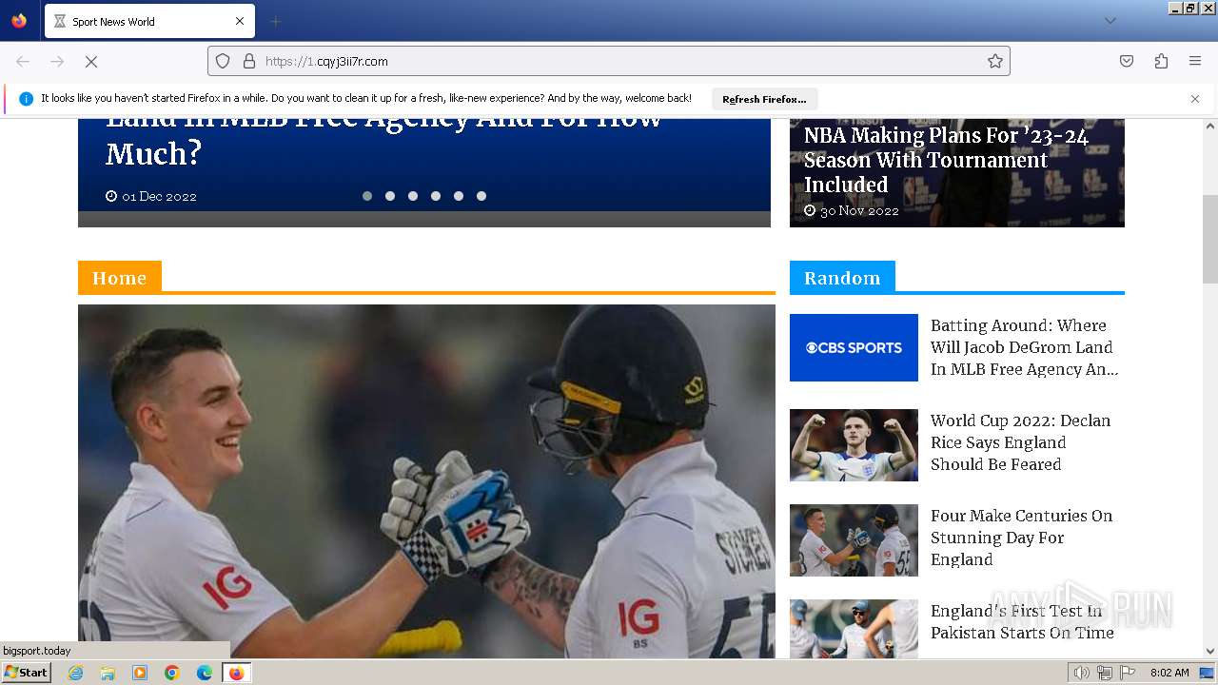This screenshot has width=1218, height=685.
Task: Open the network tray icon
Action: (1104, 673)
